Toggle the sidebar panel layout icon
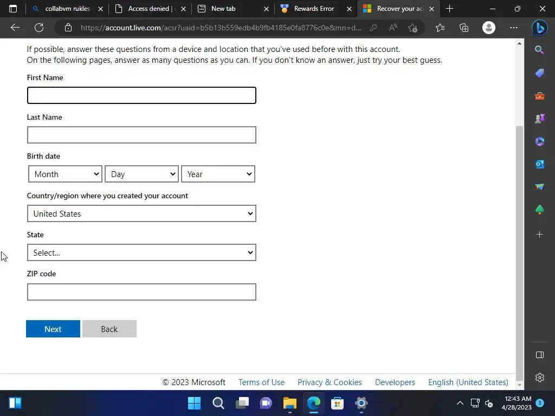The height and width of the screenshot is (416, 555). click(539, 355)
